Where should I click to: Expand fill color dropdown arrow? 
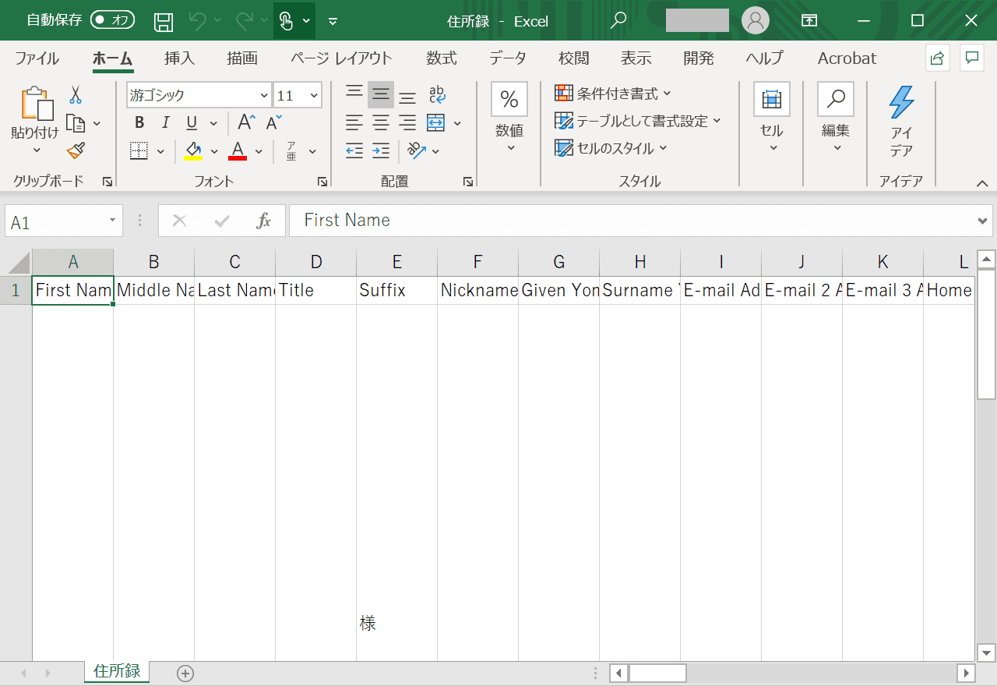pyautogui.click(x=213, y=151)
